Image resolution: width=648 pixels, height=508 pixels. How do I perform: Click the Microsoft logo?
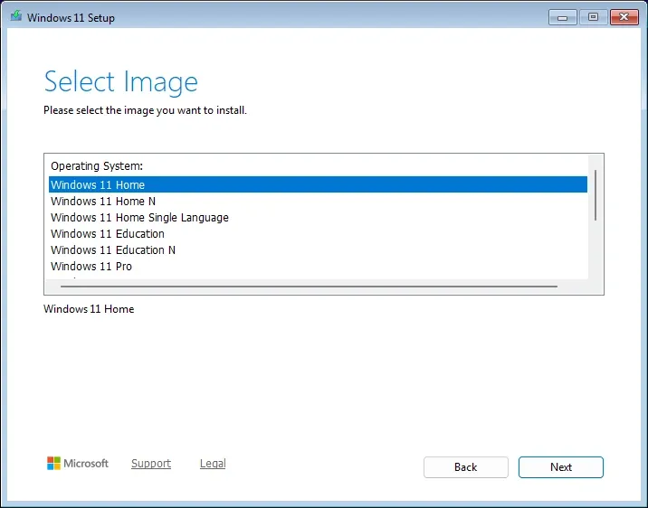pyautogui.click(x=78, y=464)
